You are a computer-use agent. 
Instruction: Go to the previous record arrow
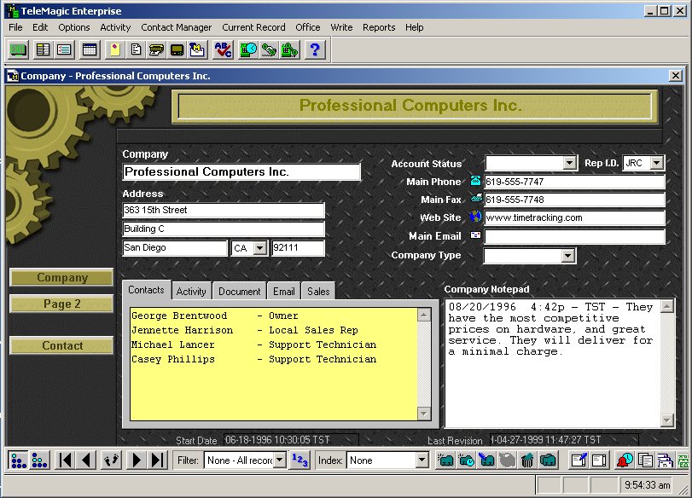[x=86, y=460]
